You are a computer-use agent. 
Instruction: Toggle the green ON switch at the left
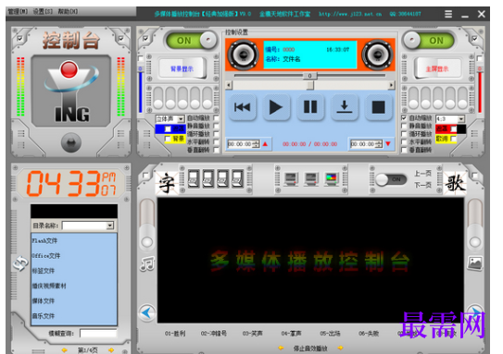(192, 41)
